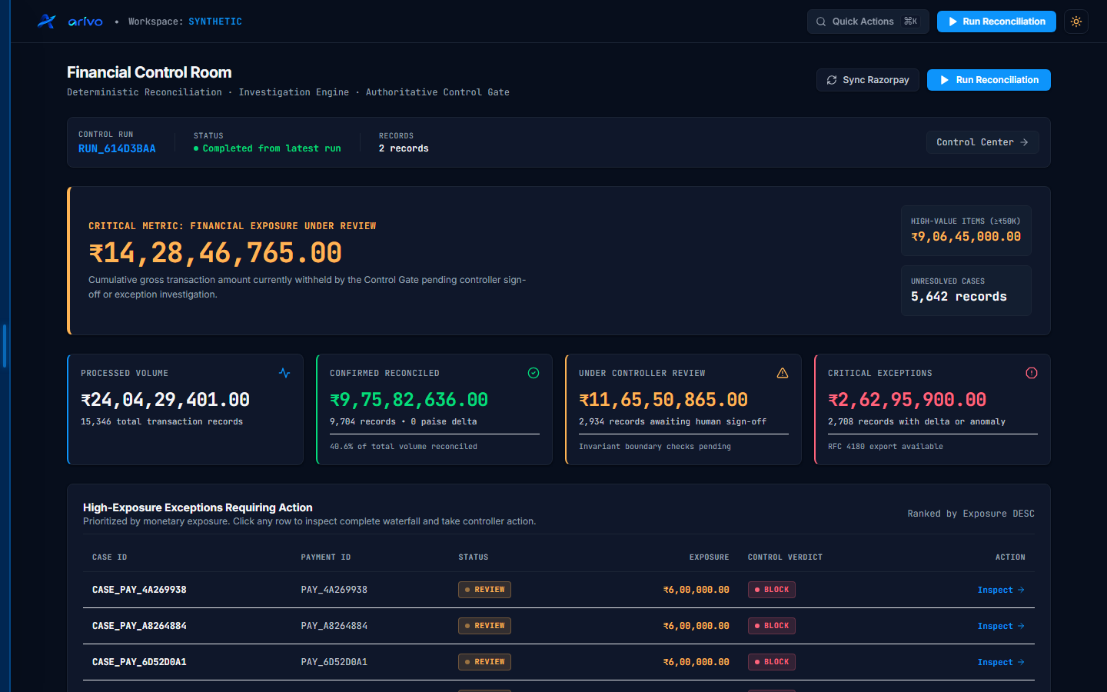1107x692 pixels.
Task: Click payment ID PAY_6D52D0A1
Action: [334, 662]
